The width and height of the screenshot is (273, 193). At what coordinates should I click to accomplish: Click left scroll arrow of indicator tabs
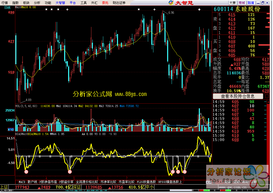207,182
